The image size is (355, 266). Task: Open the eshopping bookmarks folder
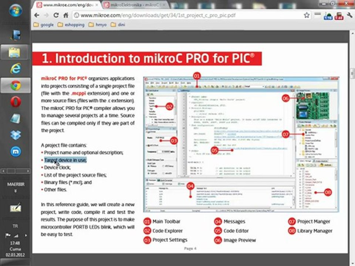click(71, 25)
